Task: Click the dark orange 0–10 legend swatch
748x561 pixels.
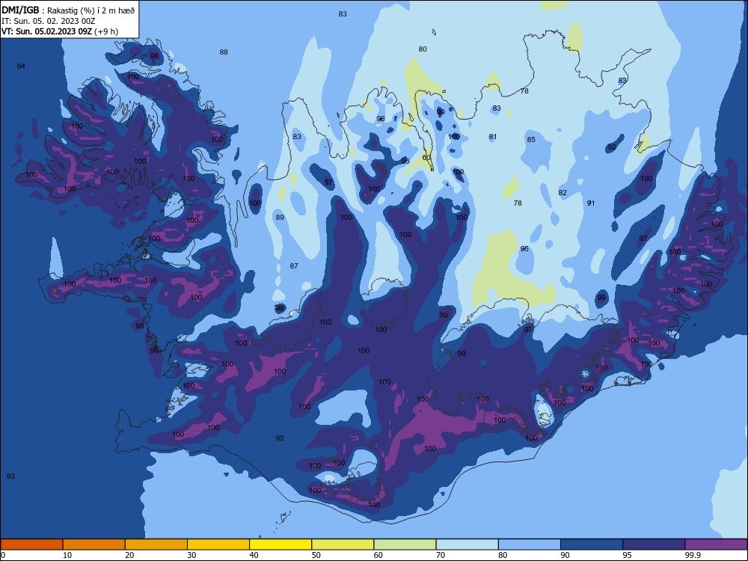Action: click(31, 545)
